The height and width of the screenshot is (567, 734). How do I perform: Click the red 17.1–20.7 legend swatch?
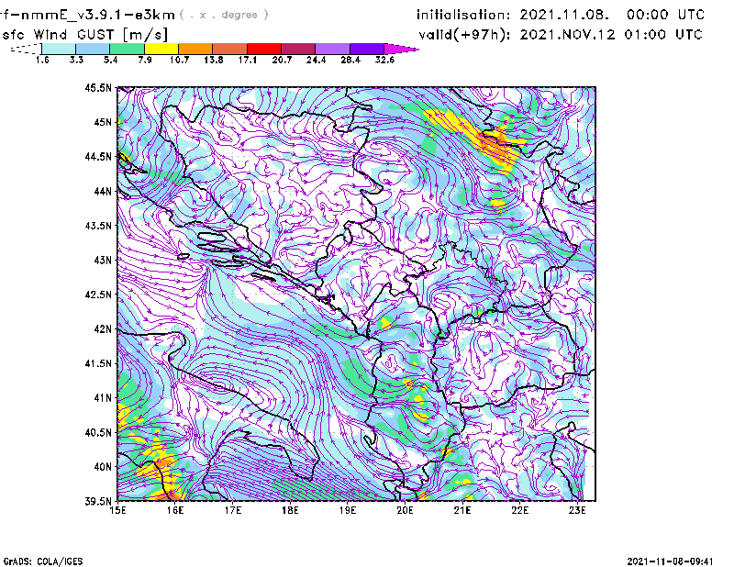tap(264, 49)
